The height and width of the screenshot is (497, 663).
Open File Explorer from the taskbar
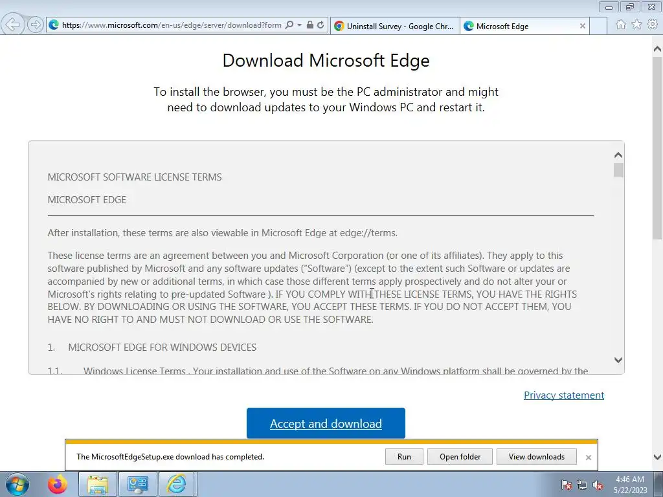click(98, 484)
